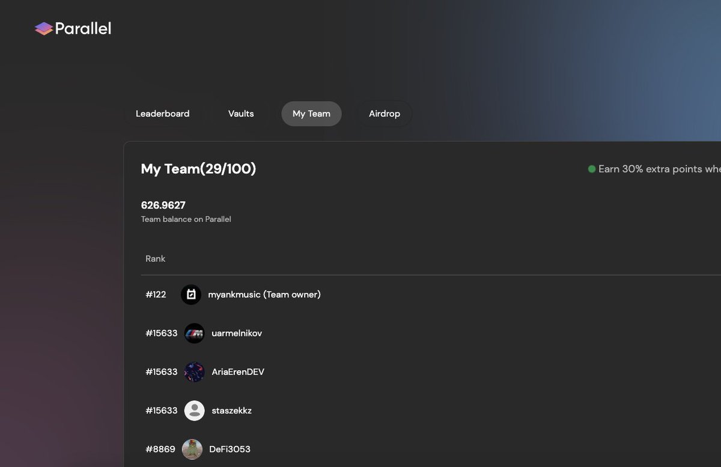The width and height of the screenshot is (721, 467).
Task: Click DeFi3053's avatar image
Action: pos(192,449)
